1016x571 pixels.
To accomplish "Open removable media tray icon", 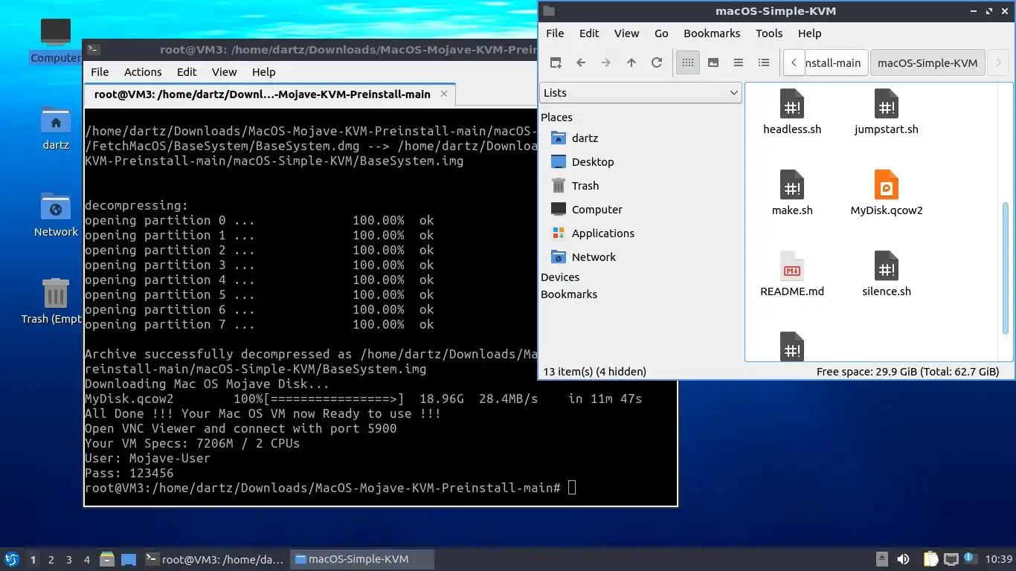I will tap(881, 559).
